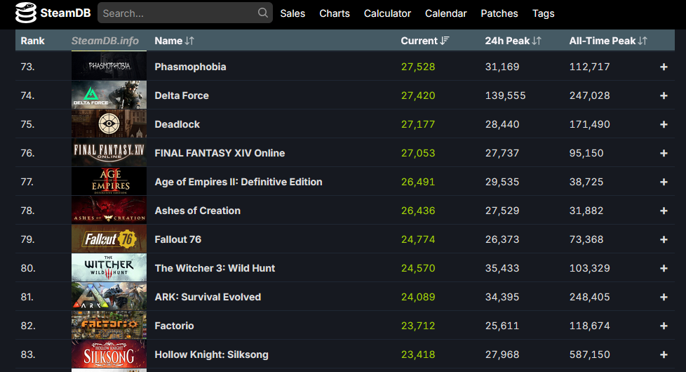Open the Patches page
Image resolution: width=686 pixels, height=372 pixels.
(x=499, y=13)
